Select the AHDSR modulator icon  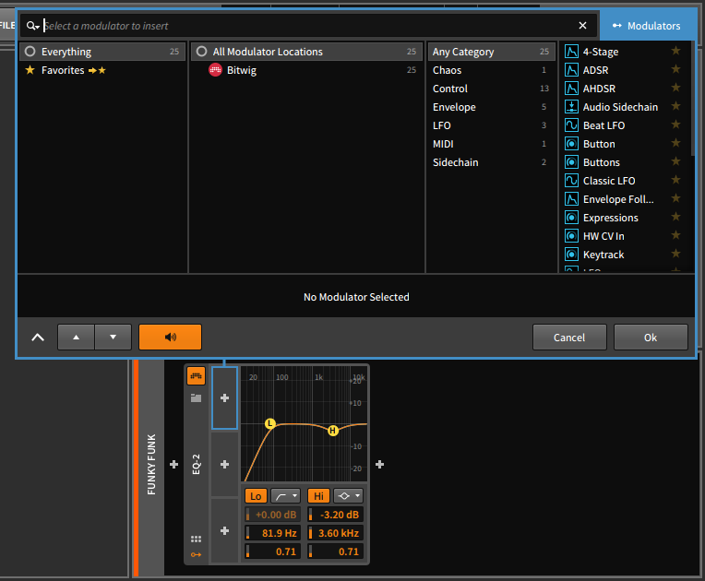pyautogui.click(x=571, y=89)
